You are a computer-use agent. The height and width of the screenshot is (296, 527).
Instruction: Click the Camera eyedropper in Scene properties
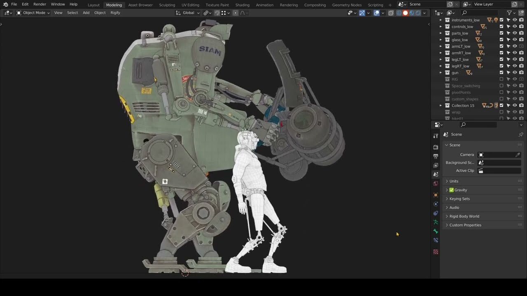[518, 154]
